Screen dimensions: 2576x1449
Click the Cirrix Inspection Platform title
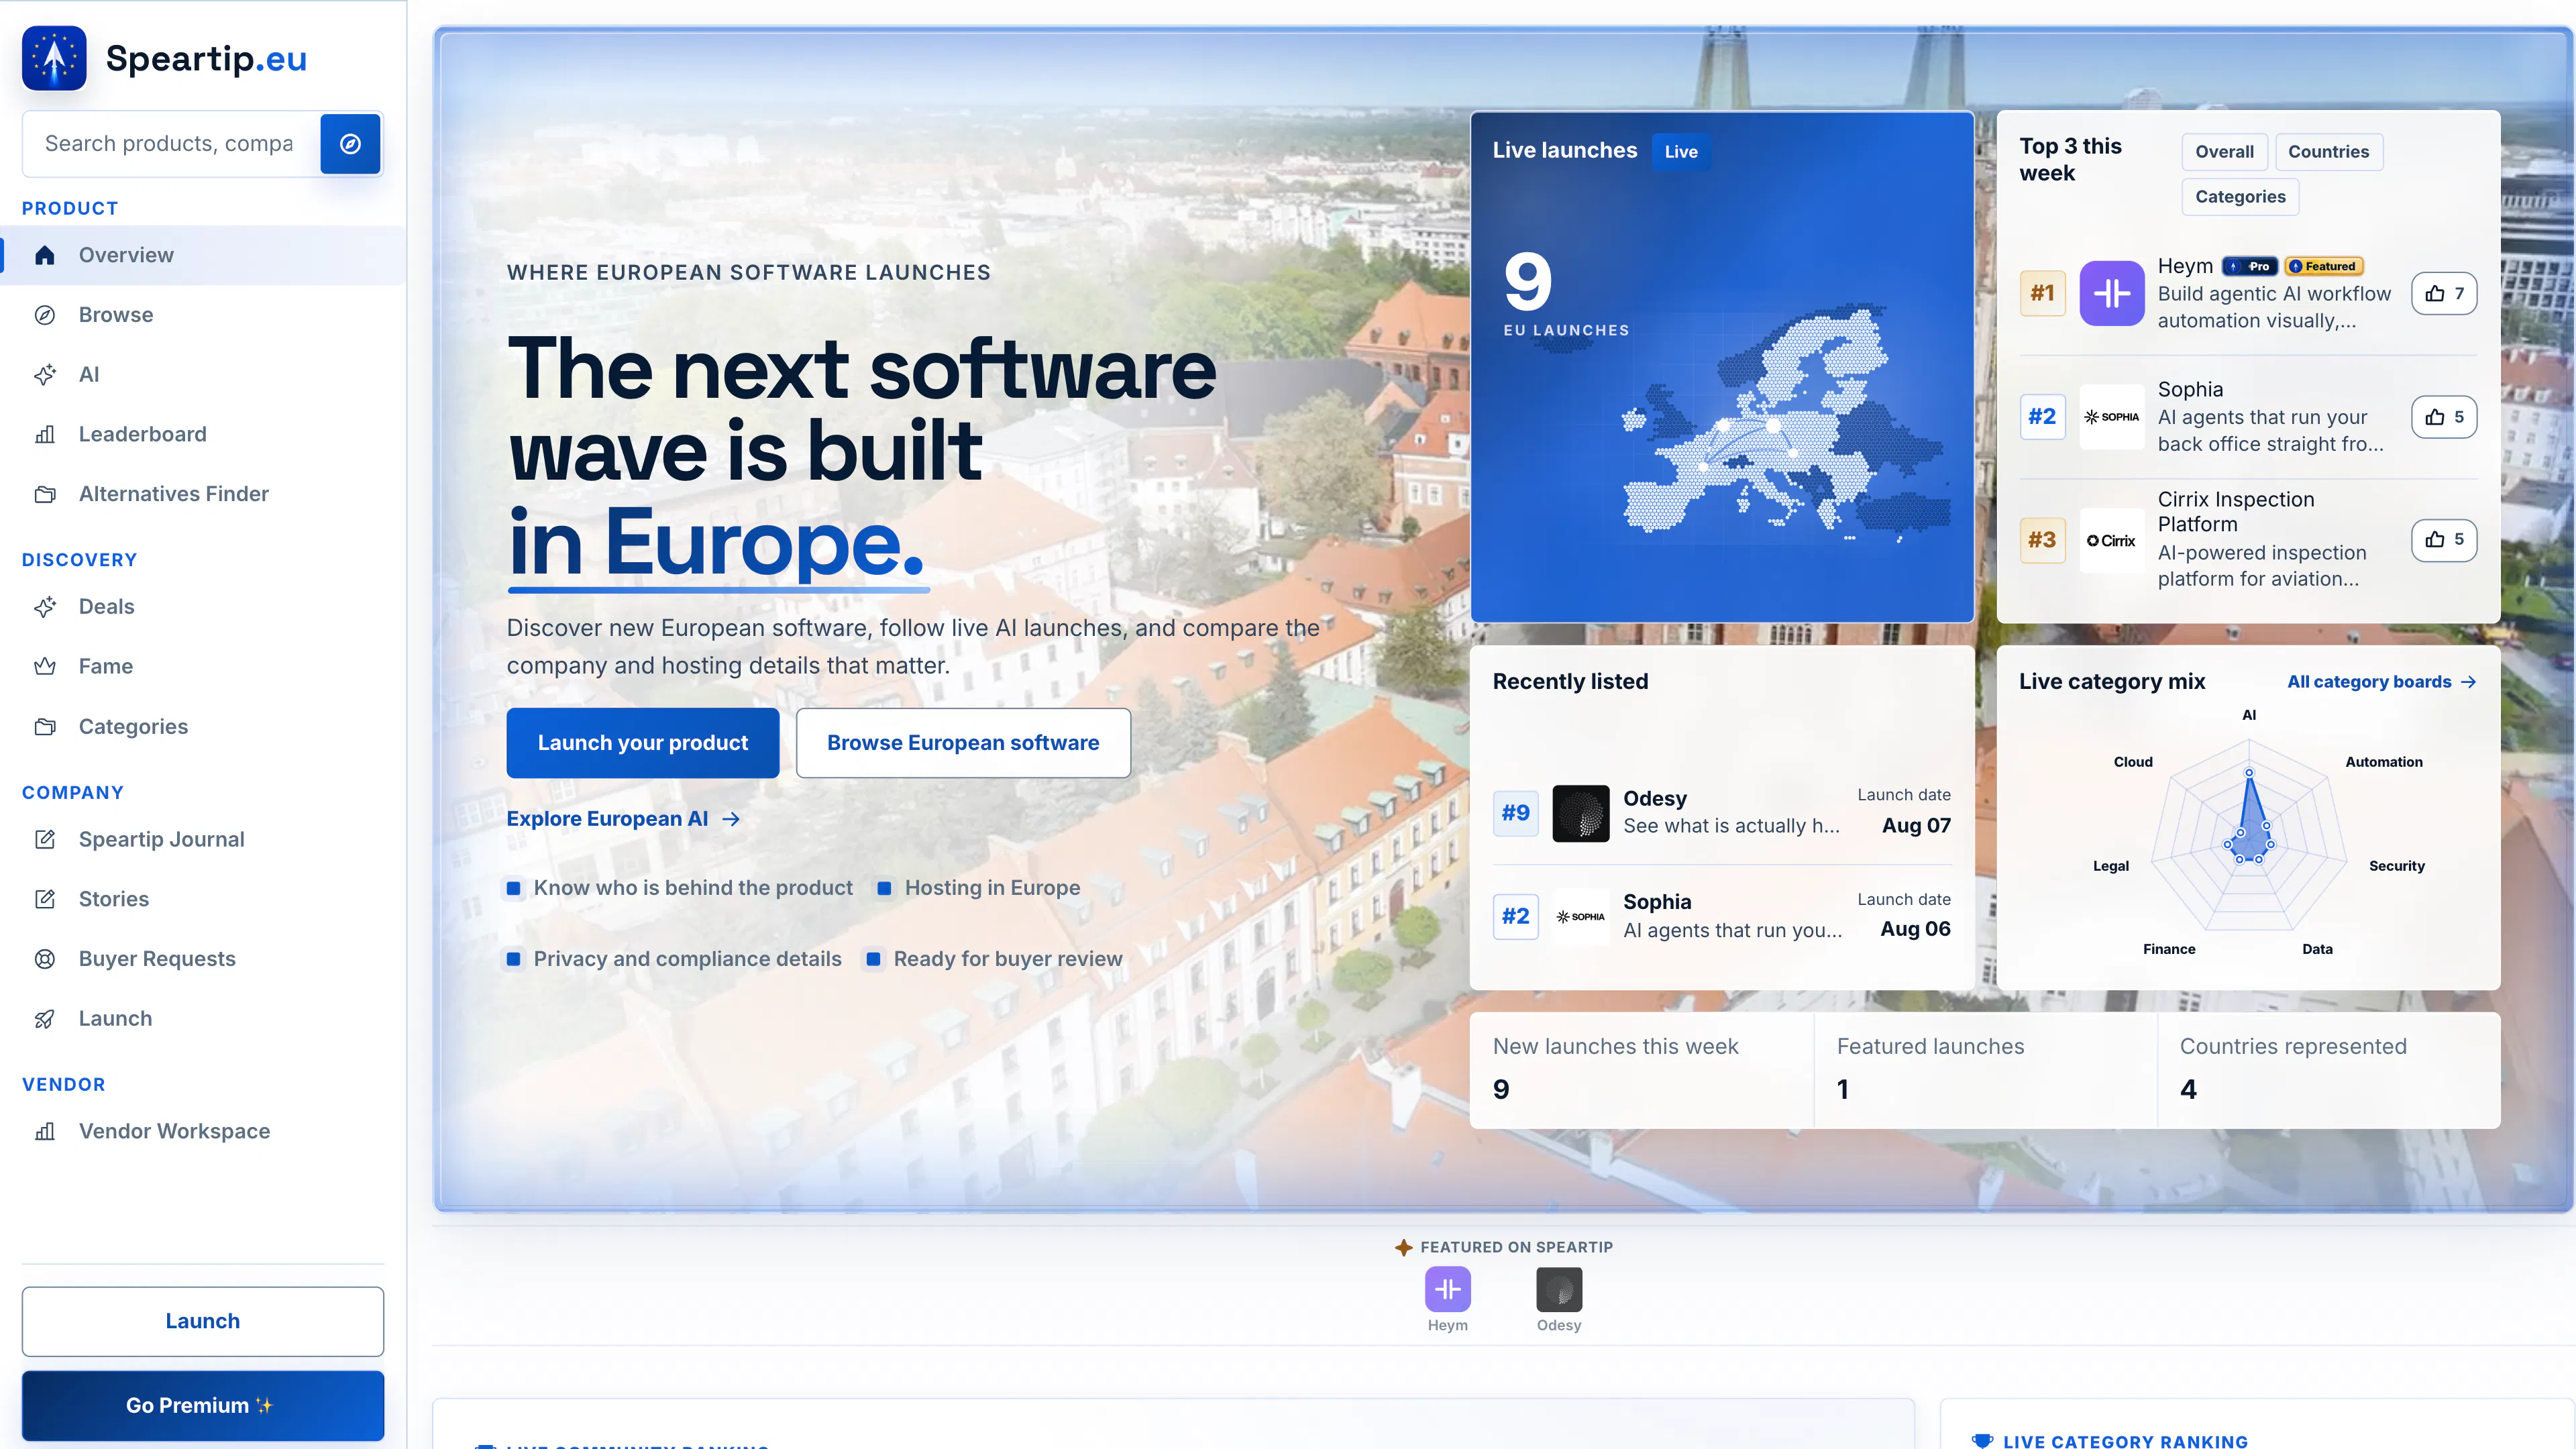point(2236,512)
